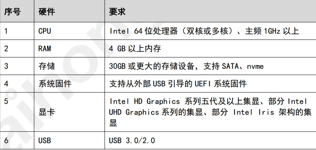This screenshot has width=316, height=150.
Task: Click the 系统固件 hardware cell
Action: click(x=55, y=84)
